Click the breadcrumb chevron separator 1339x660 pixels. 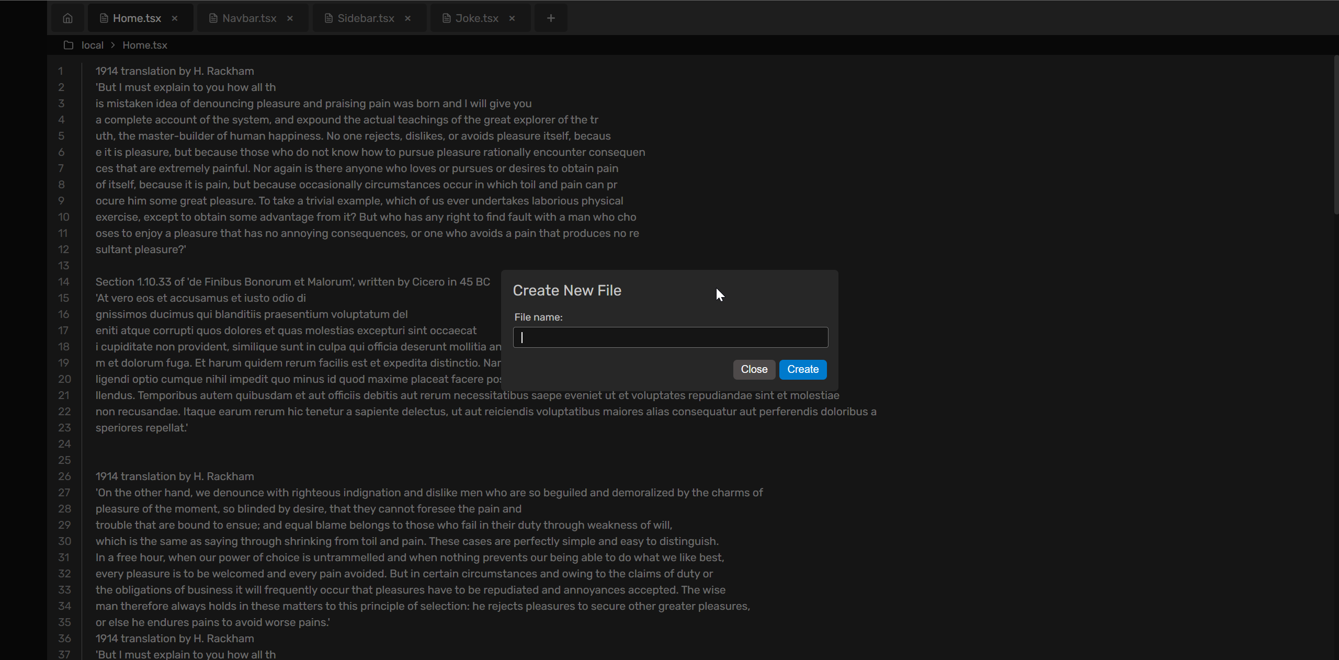(x=112, y=45)
